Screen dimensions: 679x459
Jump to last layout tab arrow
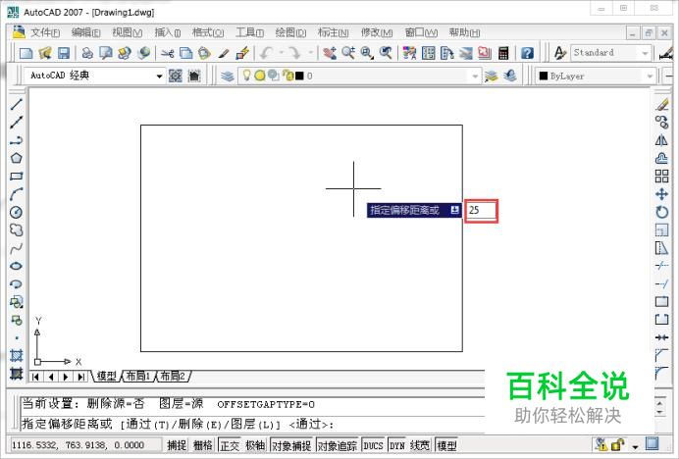pyautogui.click(x=80, y=377)
